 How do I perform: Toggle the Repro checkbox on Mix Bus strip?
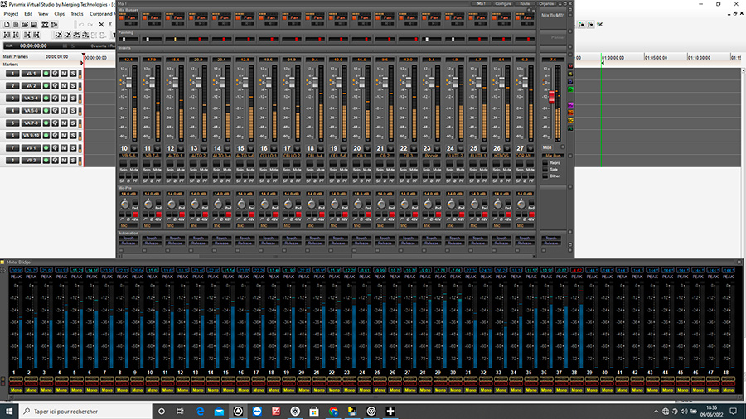tap(545, 163)
